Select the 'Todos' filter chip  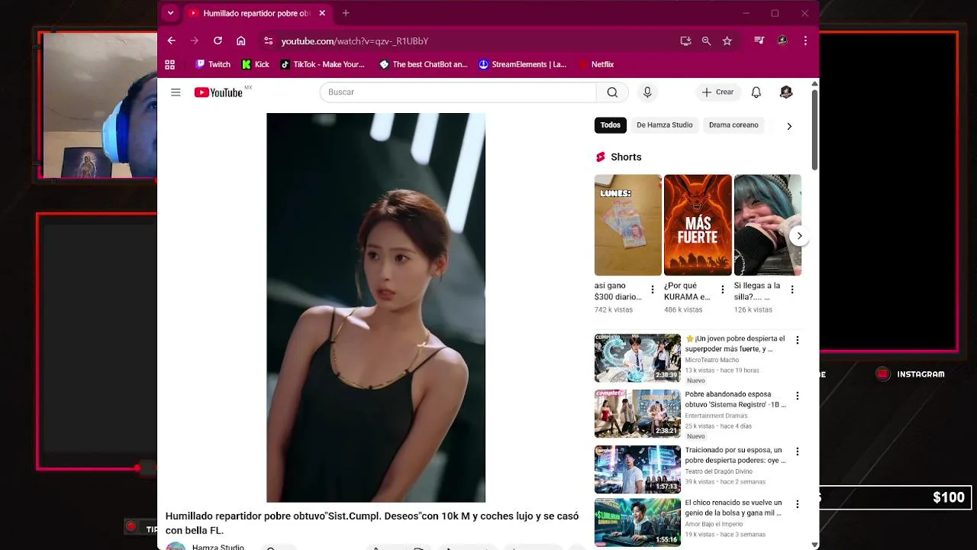point(611,125)
